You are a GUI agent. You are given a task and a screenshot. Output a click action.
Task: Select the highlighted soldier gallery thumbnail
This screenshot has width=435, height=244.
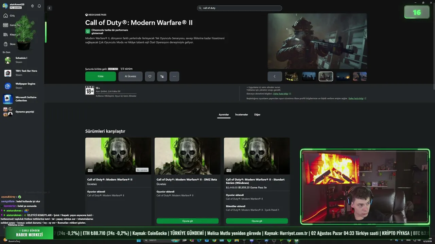click(326, 76)
